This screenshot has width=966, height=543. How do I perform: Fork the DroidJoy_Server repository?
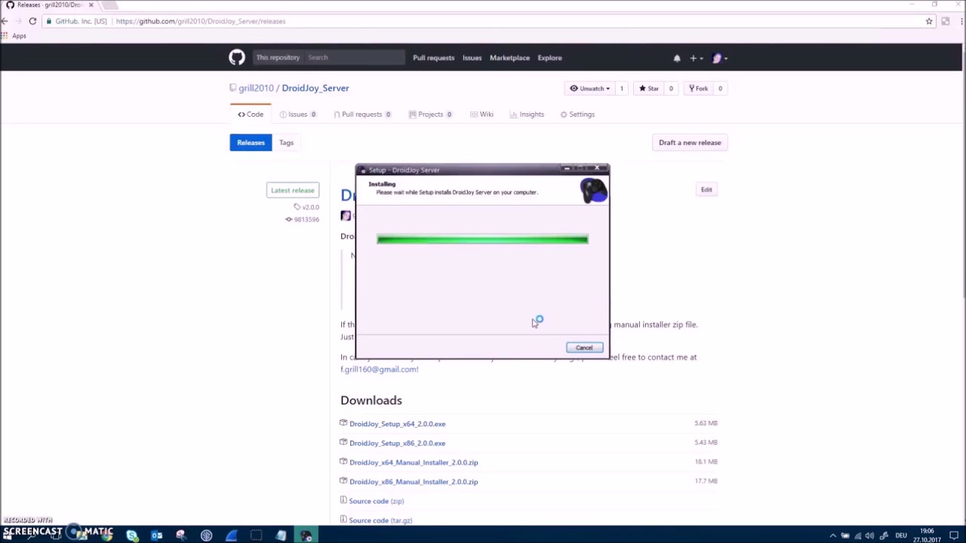click(697, 88)
